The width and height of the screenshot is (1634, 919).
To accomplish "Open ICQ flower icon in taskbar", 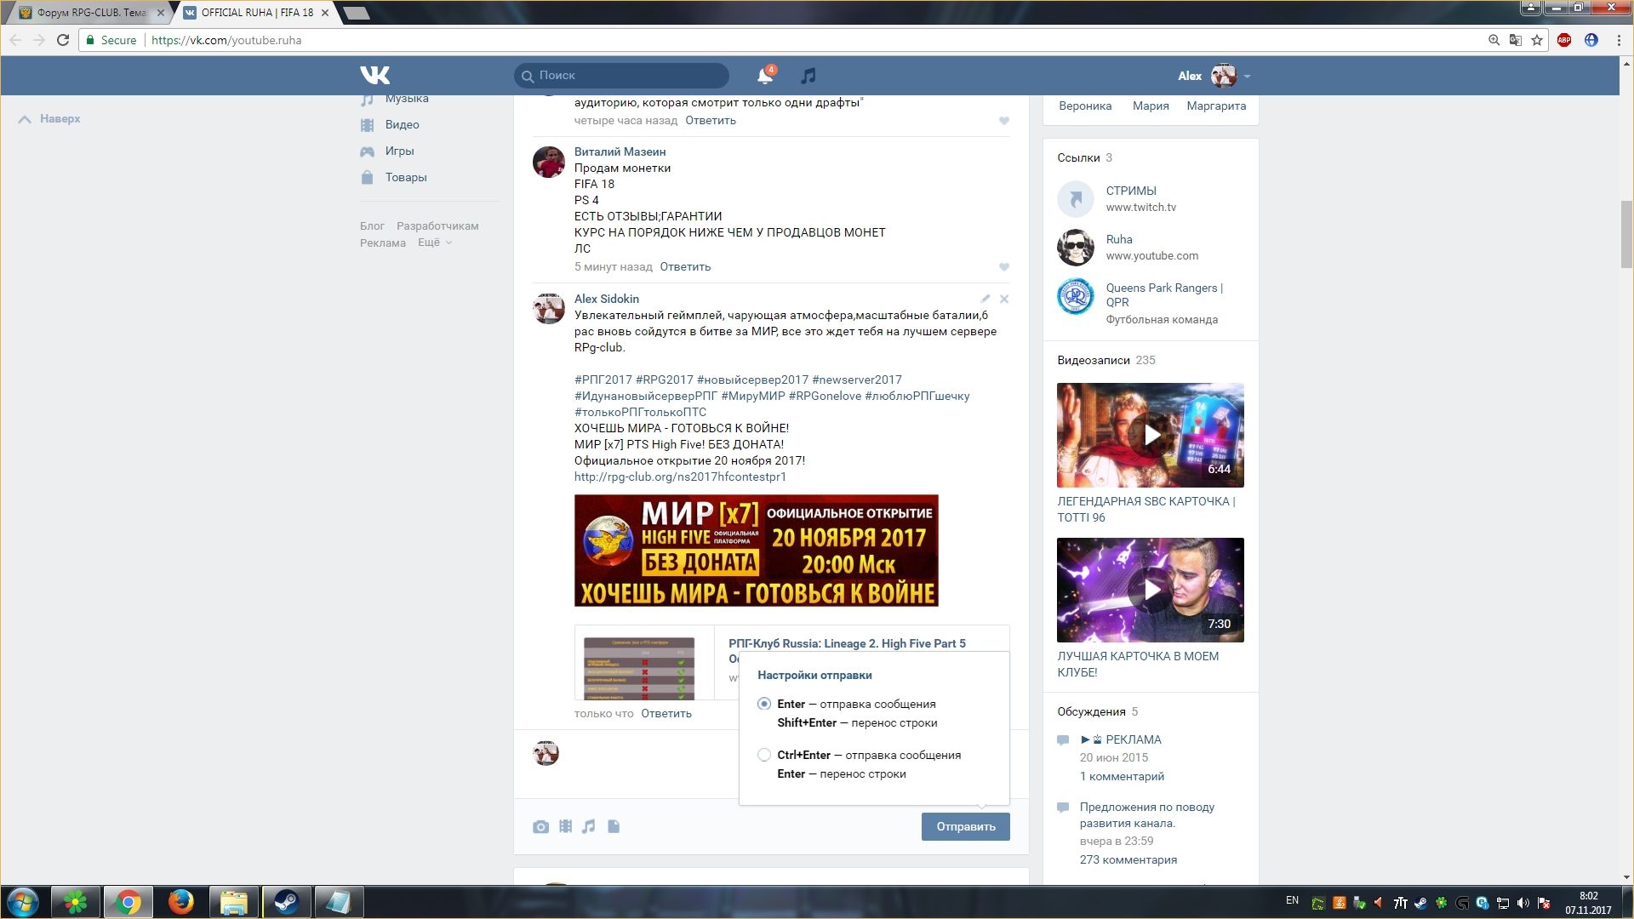I will (x=76, y=902).
